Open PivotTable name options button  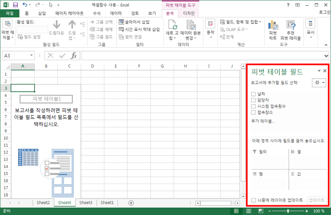point(8,30)
